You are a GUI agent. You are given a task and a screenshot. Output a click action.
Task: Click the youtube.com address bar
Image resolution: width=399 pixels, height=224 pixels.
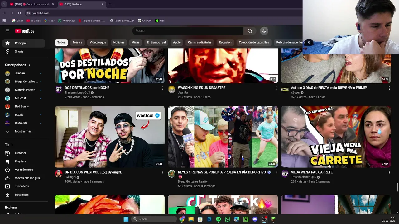162,13
